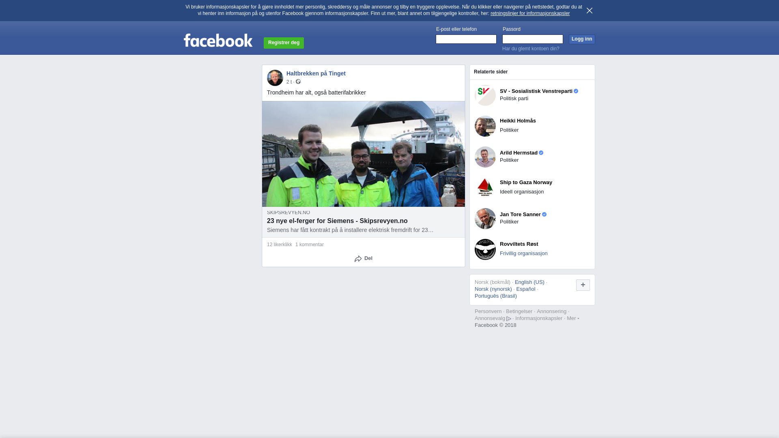
Task: Open the Haltbrekken på Tinget page name
Action: point(316,73)
